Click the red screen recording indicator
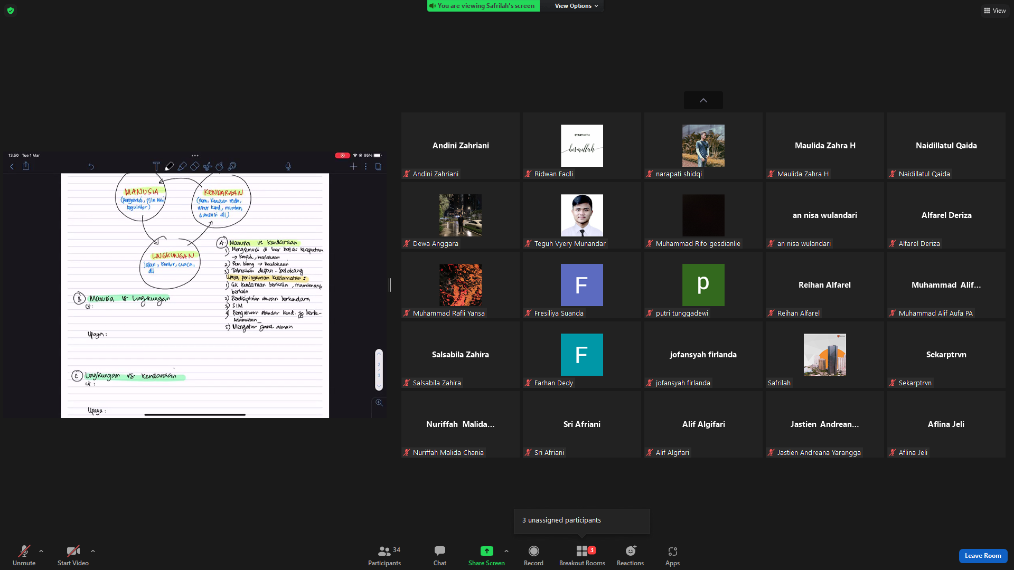Image resolution: width=1014 pixels, height=570 pixels. [342, 155]
